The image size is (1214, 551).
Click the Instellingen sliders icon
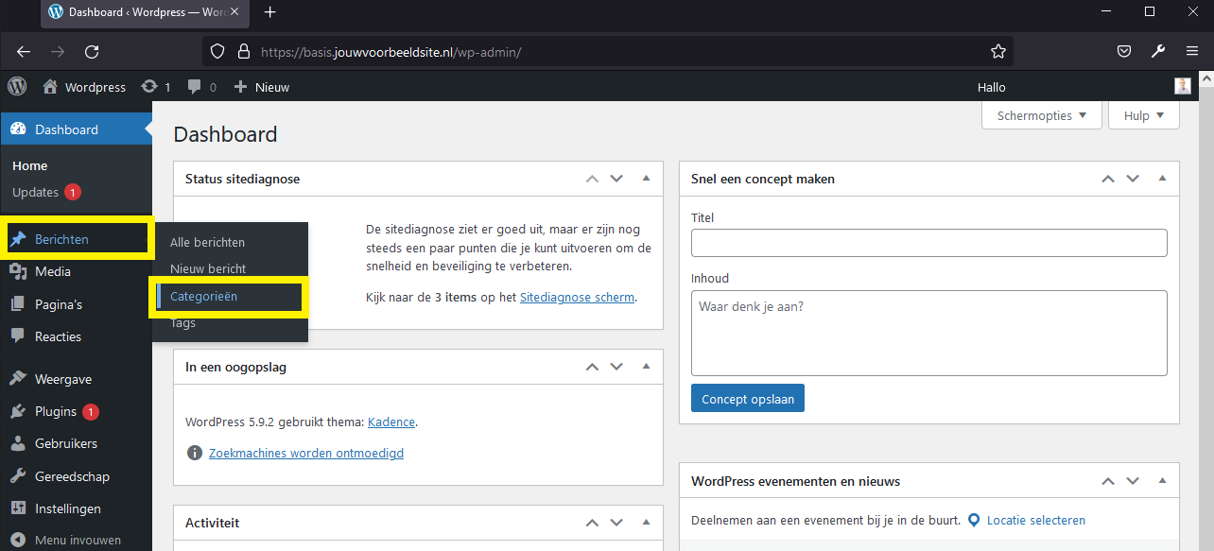pos(21,508)
